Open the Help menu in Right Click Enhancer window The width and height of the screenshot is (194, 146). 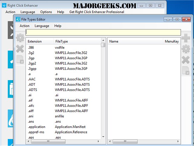pos(61,12)
